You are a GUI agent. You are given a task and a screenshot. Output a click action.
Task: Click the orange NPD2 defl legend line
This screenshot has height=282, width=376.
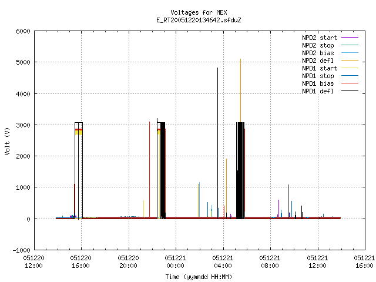click(x=350, y=61)
